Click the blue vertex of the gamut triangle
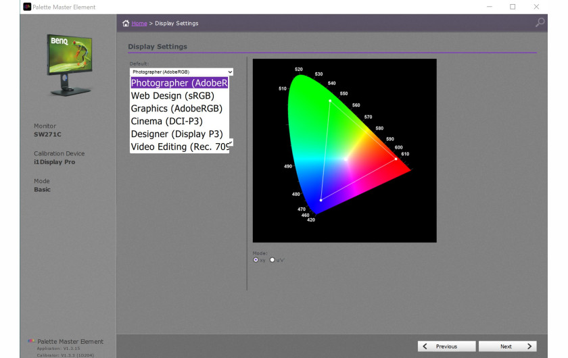 coord(321,200)
